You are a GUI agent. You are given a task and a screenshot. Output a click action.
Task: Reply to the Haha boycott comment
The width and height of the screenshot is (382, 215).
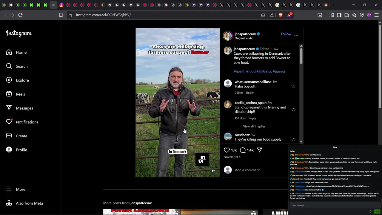pyautogui.click(x=250, y=93)
